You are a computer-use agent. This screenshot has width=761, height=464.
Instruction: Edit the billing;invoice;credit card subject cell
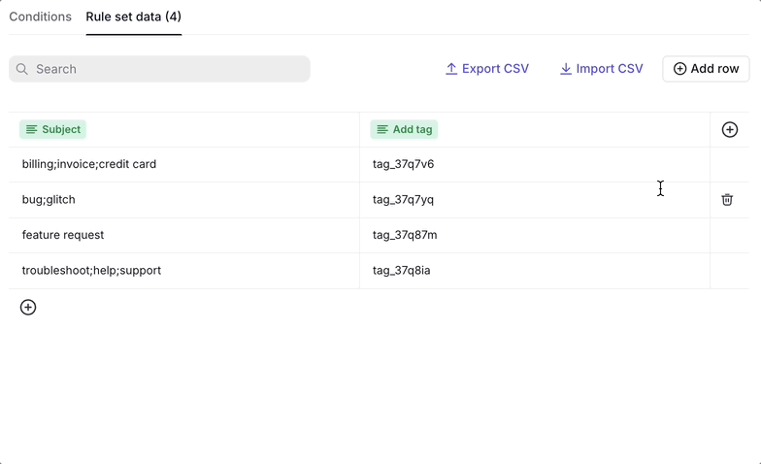click(184, 165)
